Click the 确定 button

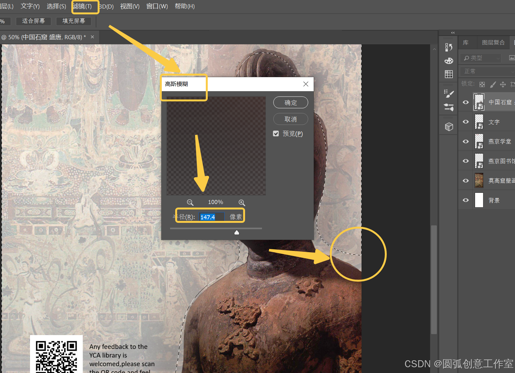pyautogui.click(x=291, y=103)
